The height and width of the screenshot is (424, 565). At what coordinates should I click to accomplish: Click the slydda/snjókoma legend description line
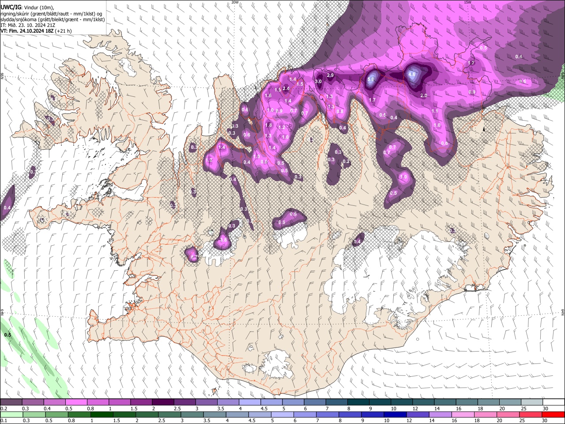[52, 19]
